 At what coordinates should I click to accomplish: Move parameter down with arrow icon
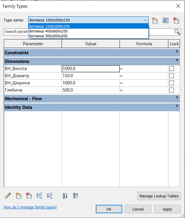(x=50, y=196)
